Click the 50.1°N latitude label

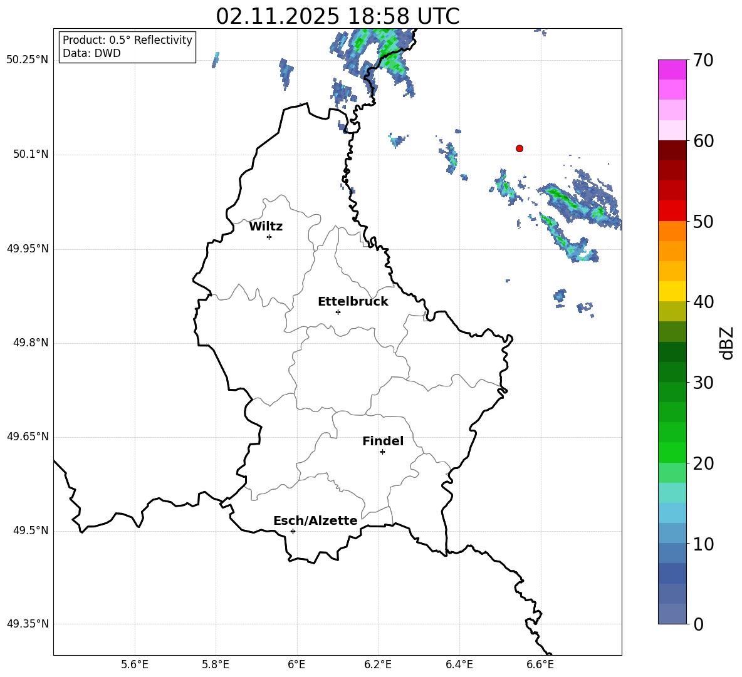31,155
